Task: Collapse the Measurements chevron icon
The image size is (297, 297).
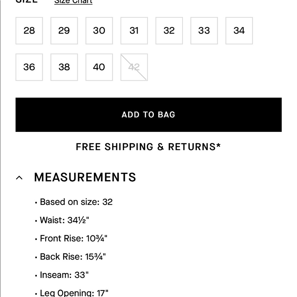Action: (x=19, y=178)
